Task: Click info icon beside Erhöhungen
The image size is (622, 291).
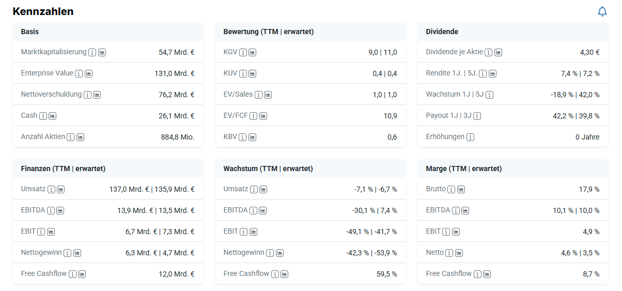Action: [470, 137]
